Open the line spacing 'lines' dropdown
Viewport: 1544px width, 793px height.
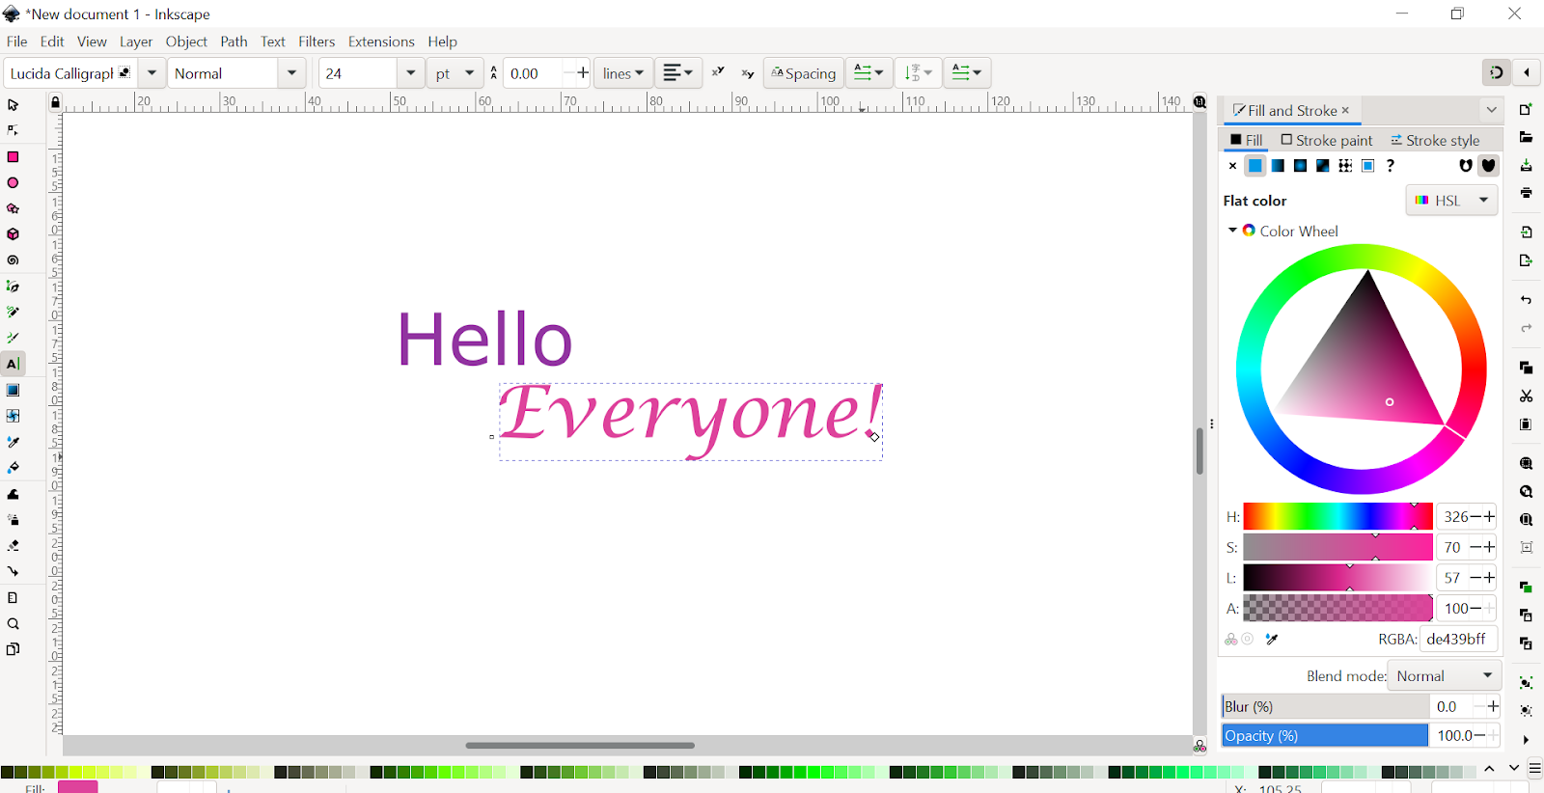click(x=623, y=73)
